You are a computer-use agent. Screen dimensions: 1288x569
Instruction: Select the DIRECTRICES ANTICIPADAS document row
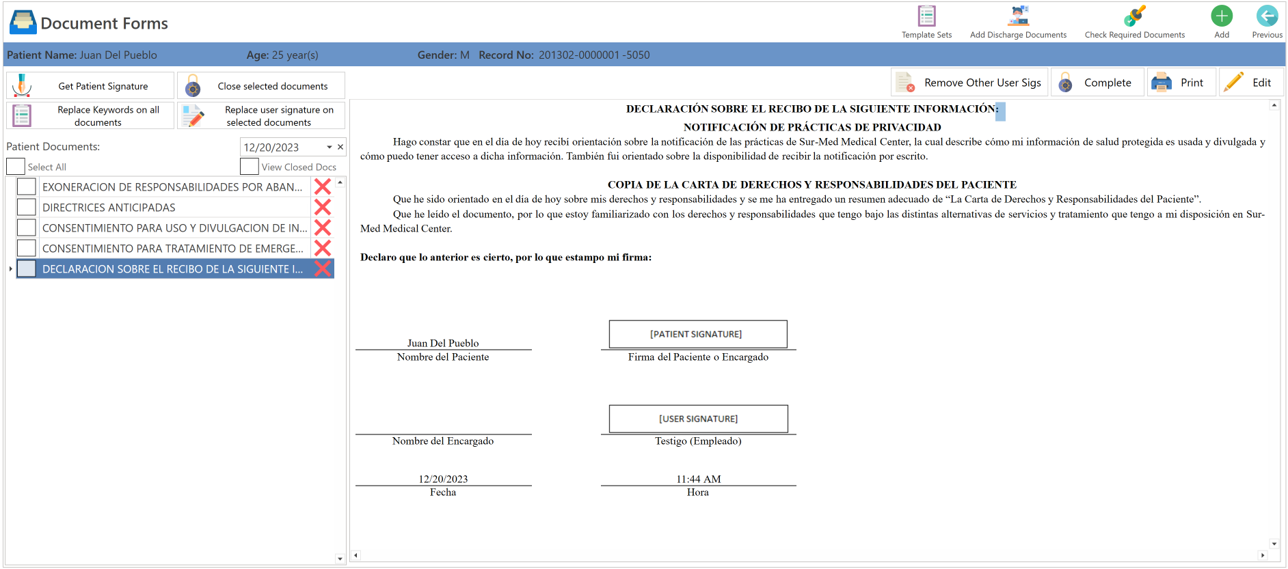[175, 207]
